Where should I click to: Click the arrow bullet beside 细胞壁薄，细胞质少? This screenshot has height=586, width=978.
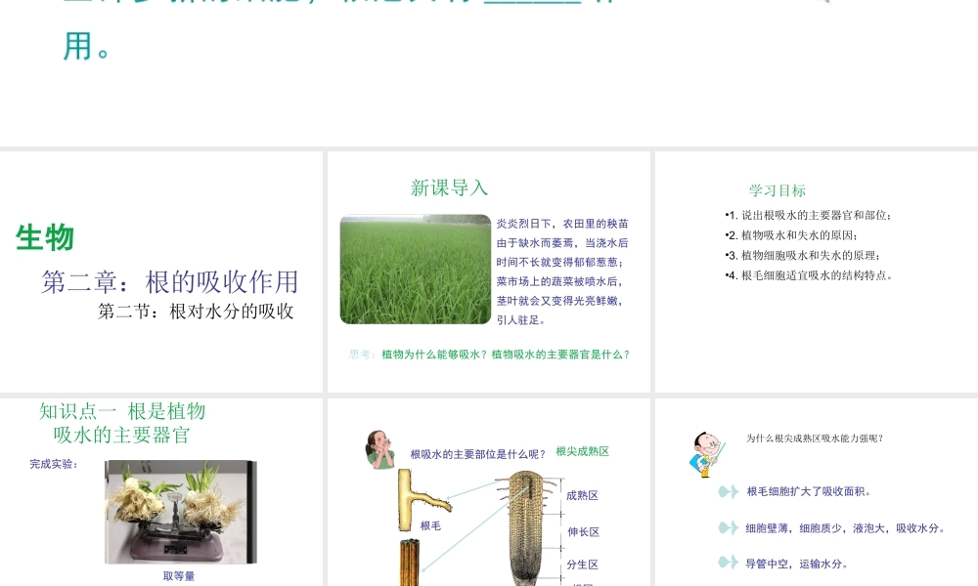click(x=728, y=528)
